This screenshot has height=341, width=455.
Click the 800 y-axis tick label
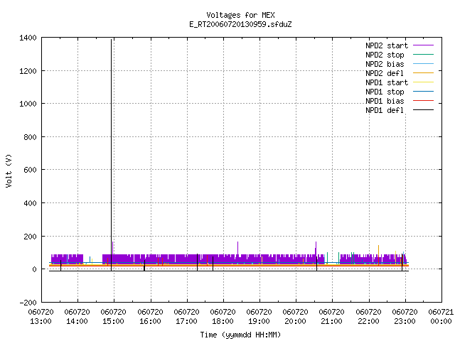pyautogui.click(x=30, y=137)
